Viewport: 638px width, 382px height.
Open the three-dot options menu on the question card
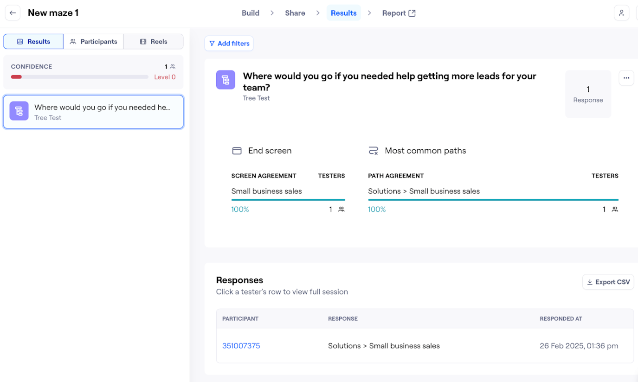pos(626,77)
